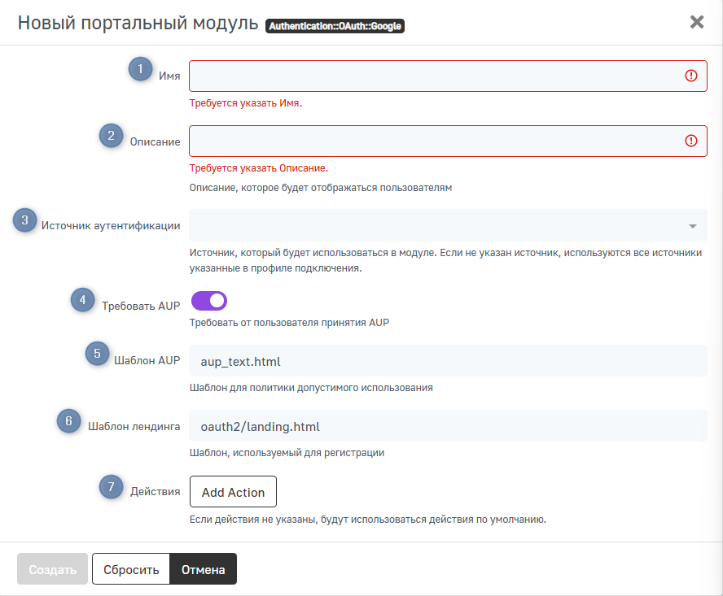Click numbered marker 5 beside Шаблон AUP
Image resolution: width=723 pixels, height=596 pixels.
pyautogui.click(x=98, y=354)
